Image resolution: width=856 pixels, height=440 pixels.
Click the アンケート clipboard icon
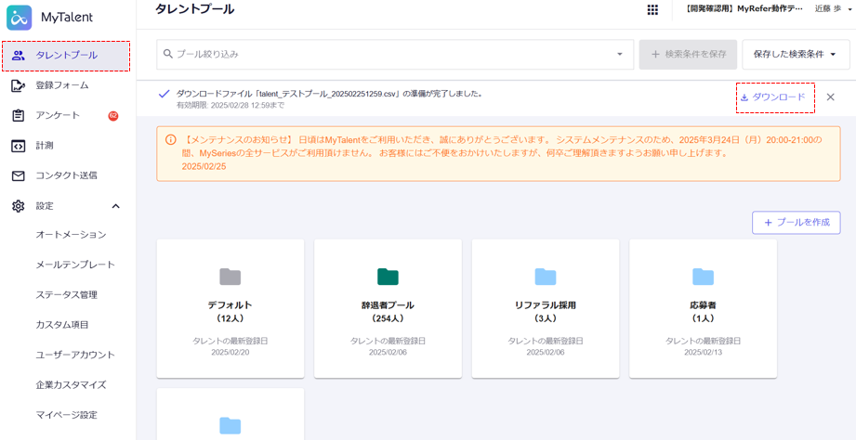pos(18,116)
